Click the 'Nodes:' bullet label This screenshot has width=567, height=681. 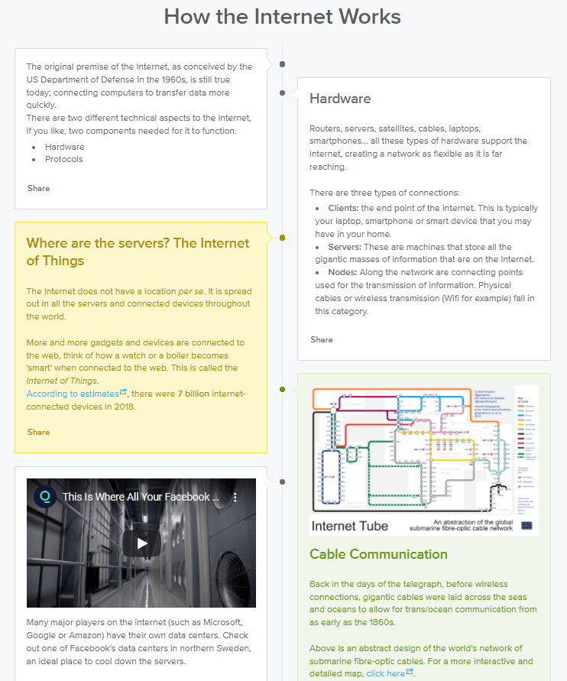(342, 272)
